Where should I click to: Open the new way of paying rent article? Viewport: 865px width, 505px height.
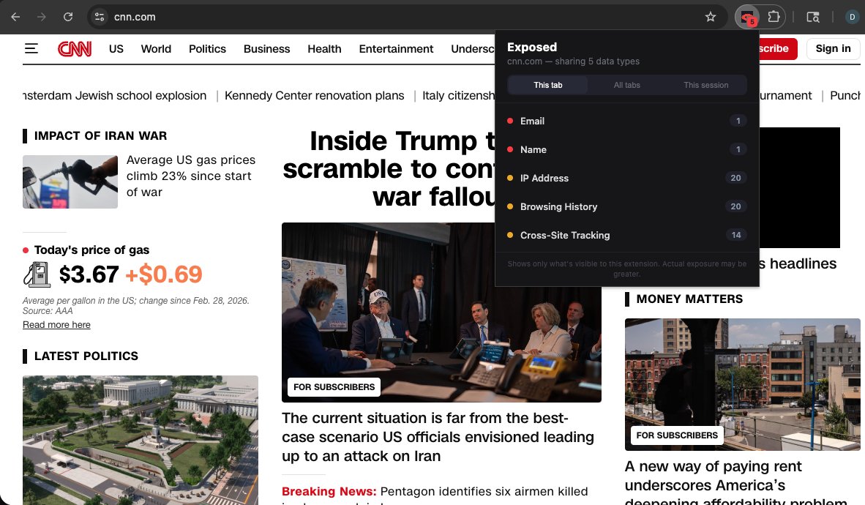click(736, 484)
